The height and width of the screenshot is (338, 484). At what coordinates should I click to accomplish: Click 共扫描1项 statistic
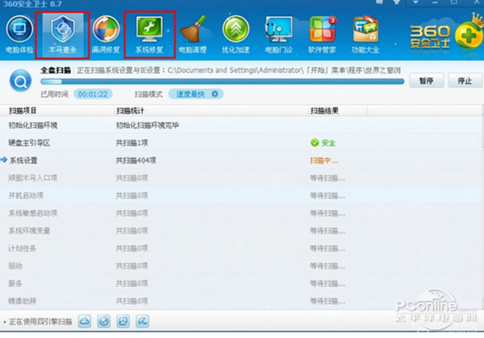[x=131, y=143]
